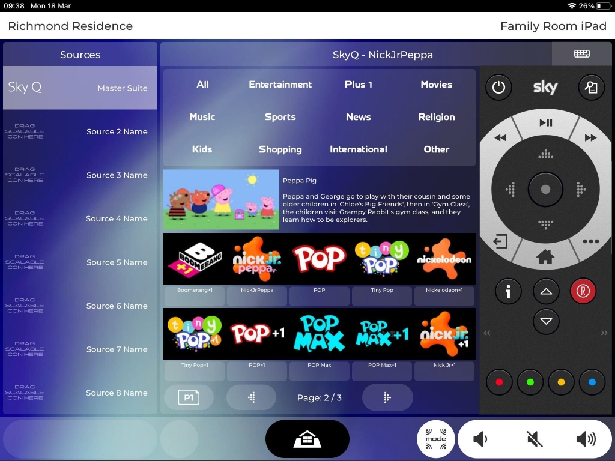Tap the info (i) button on the remote
615x461 pixels.
click(x=508, y=291)
